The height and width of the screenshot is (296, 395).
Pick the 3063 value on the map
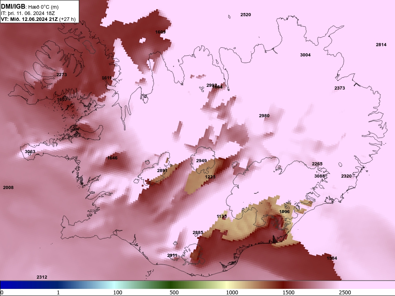30,152
